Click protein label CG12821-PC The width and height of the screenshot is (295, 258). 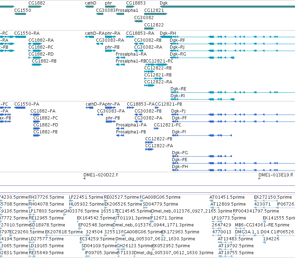tap(167, 125)
